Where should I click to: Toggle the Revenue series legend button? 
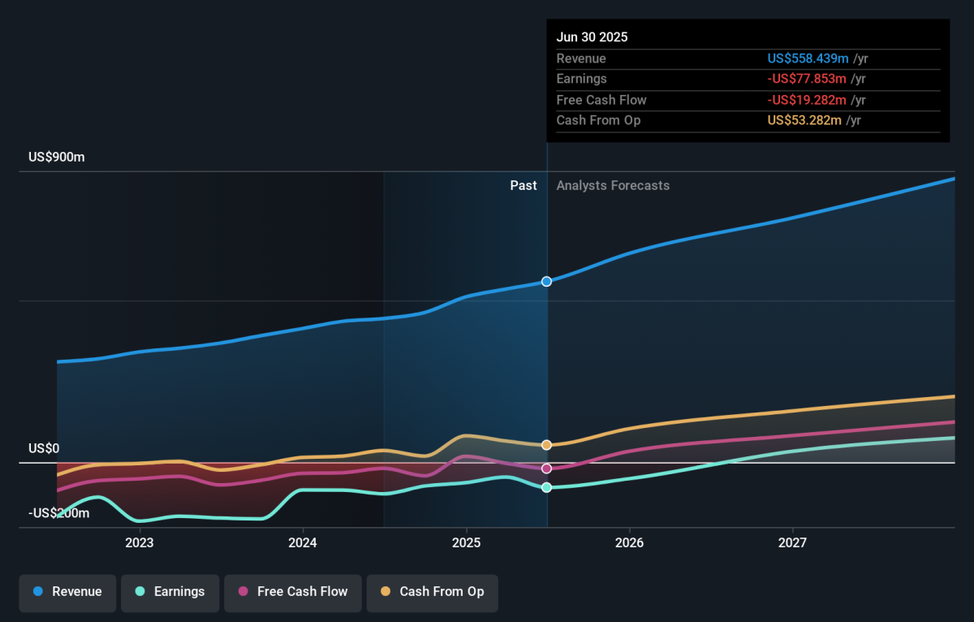[67, 592]
